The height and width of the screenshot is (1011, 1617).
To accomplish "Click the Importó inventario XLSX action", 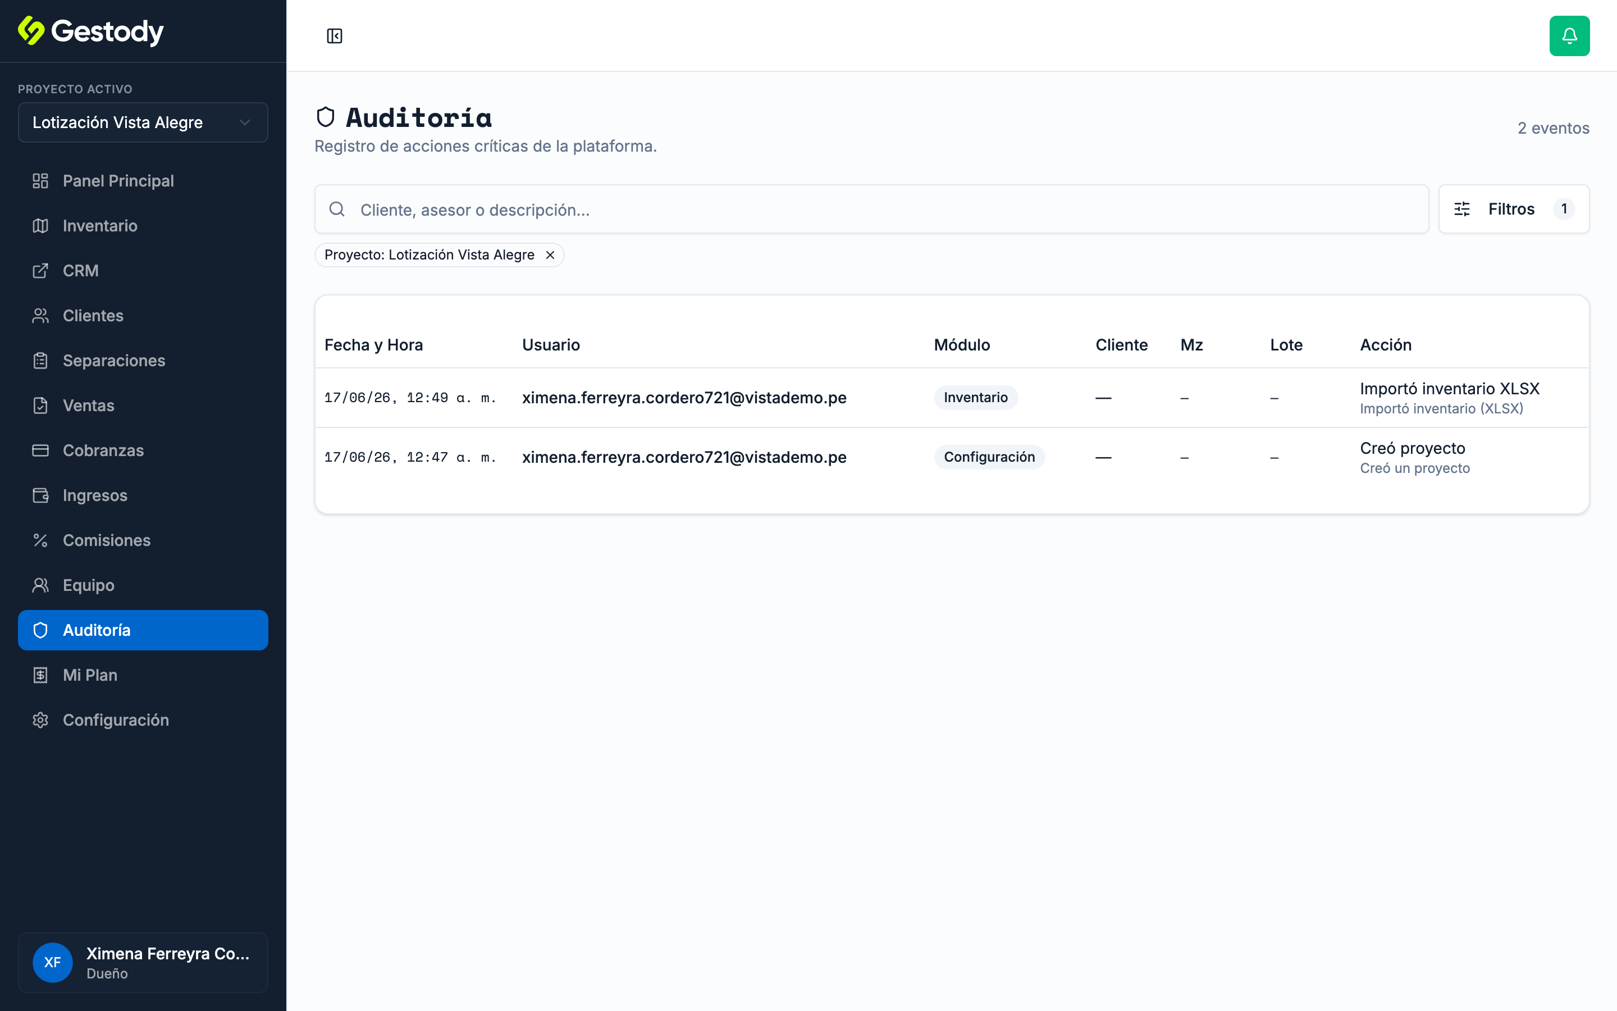I will coord(1449,389).
